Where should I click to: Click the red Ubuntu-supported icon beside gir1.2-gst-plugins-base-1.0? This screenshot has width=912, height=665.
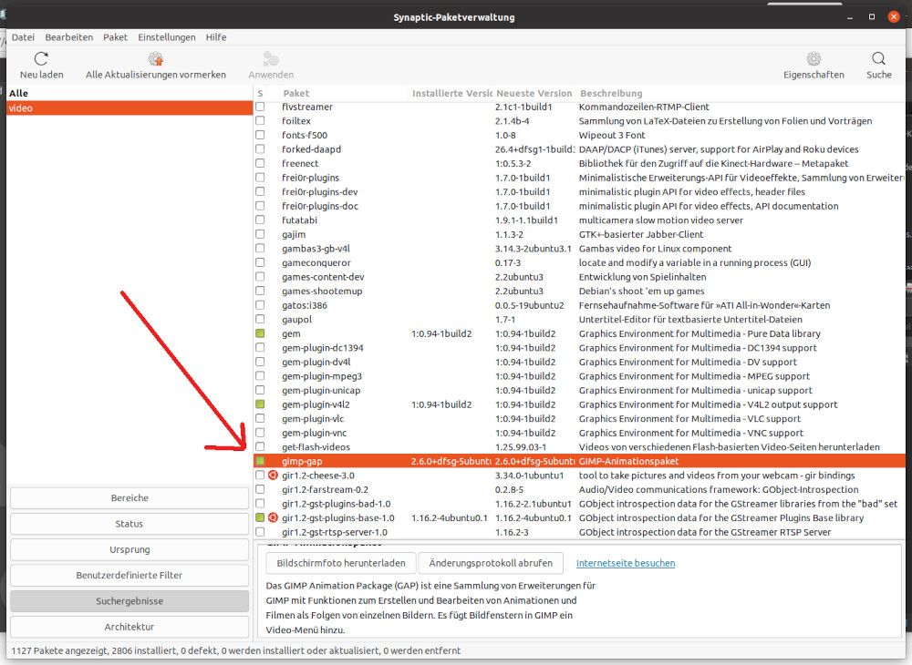273,517
